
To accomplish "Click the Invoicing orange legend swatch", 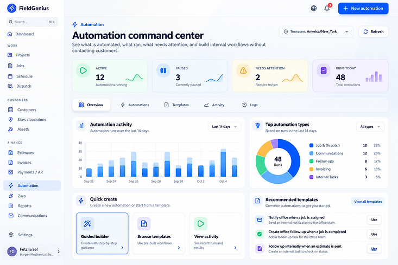I will [x=311, y=169].
